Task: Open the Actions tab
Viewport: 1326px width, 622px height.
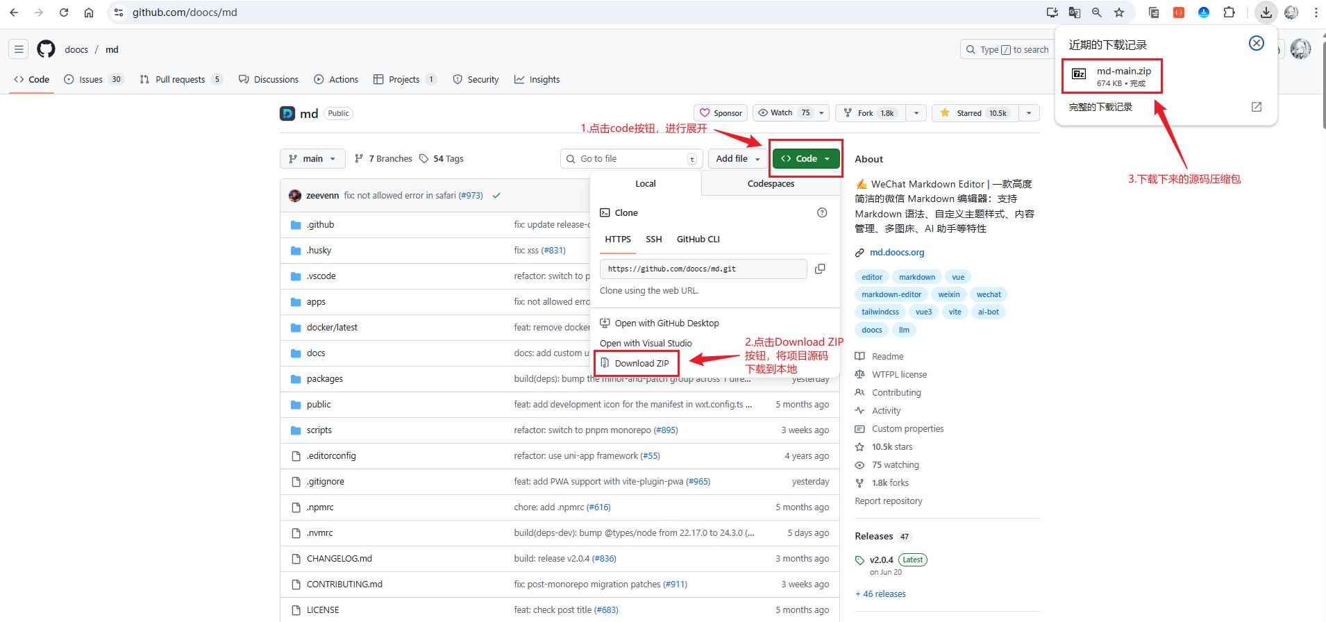Action: (x=336, y=80)
